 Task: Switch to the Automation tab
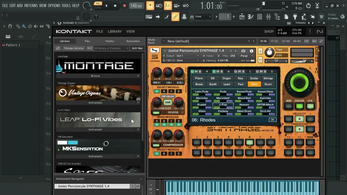[133, 41]
